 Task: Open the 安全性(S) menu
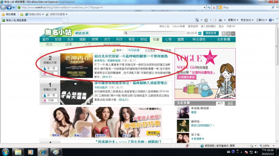click(247, 20)
